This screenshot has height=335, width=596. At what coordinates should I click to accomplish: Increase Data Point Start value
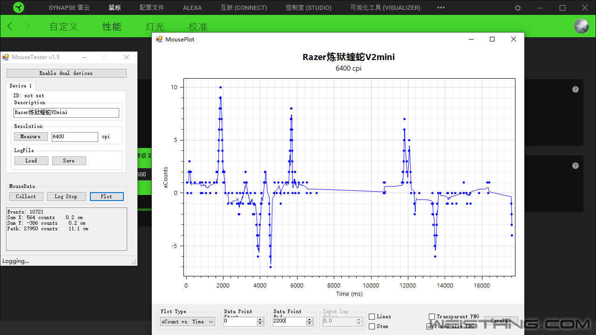click(x=260, y=319)
